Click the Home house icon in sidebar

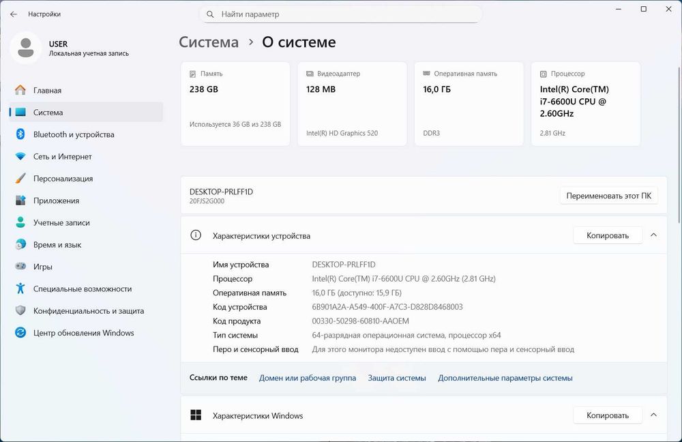point(20,90)
